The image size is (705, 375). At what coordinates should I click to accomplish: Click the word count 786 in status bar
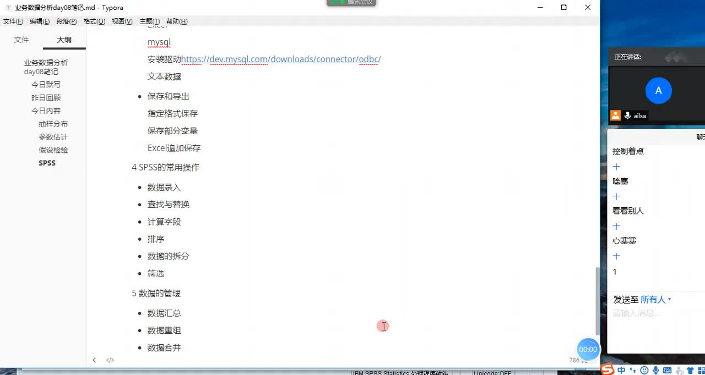coord(574,360)
